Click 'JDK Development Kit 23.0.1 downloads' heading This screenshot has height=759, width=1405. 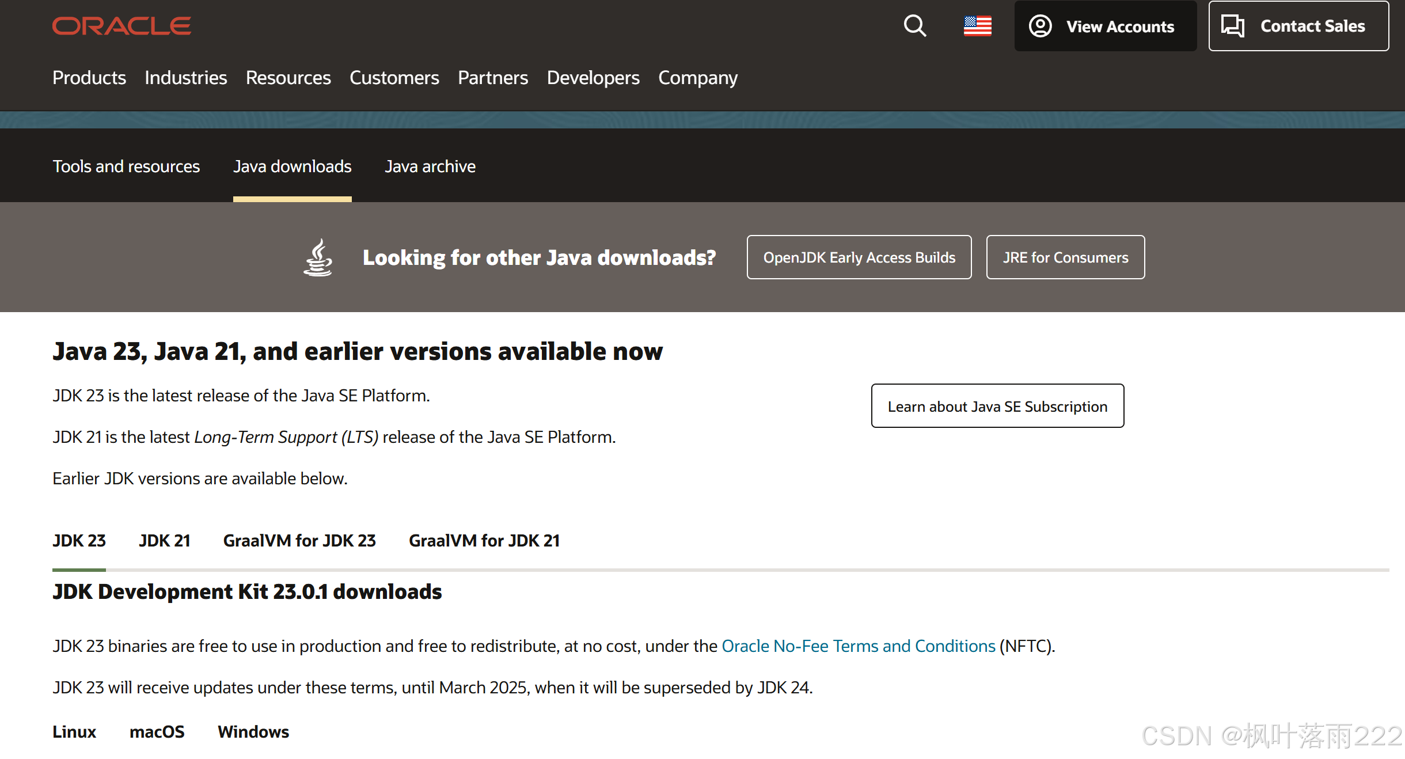pyautogui.click(x=247, y=592)
